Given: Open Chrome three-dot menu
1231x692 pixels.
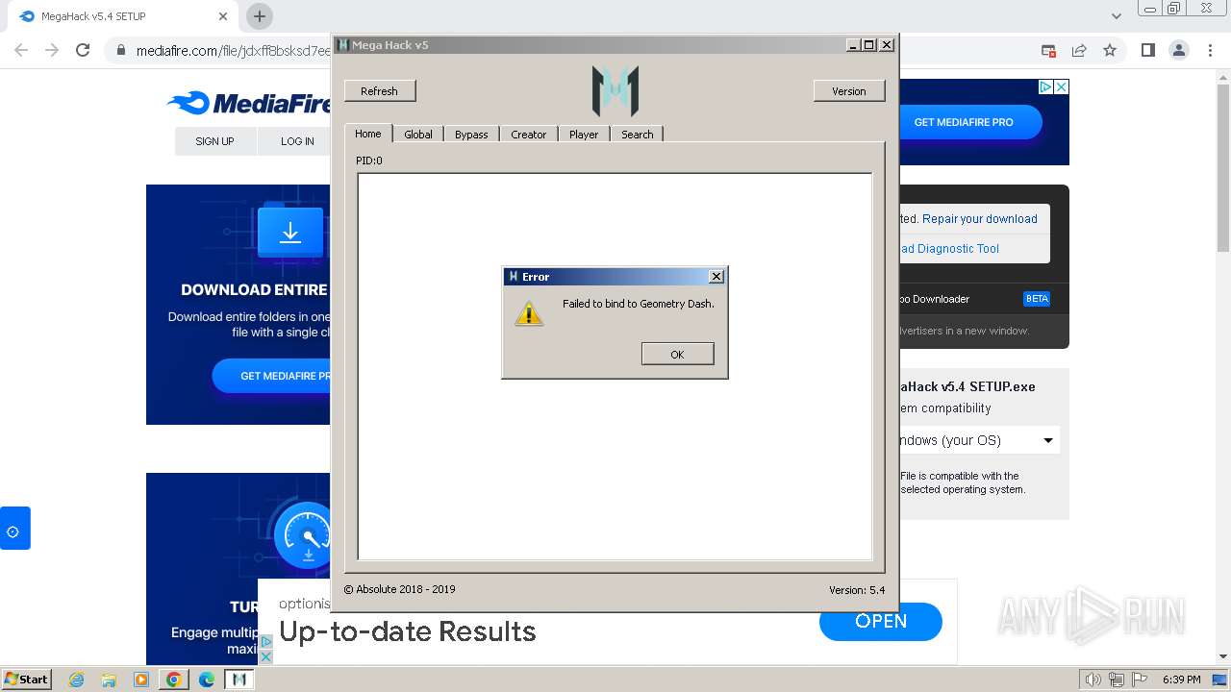Looking at the screenshot, I should [1210, 50].
